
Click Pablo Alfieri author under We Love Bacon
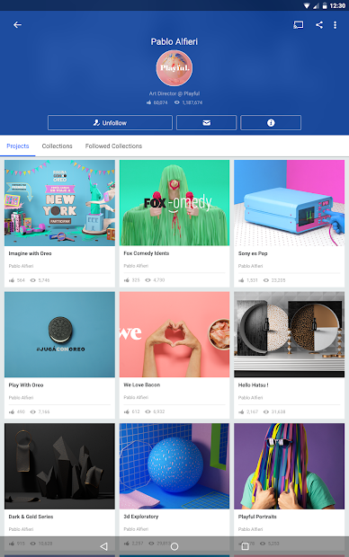tap(136, 397)
